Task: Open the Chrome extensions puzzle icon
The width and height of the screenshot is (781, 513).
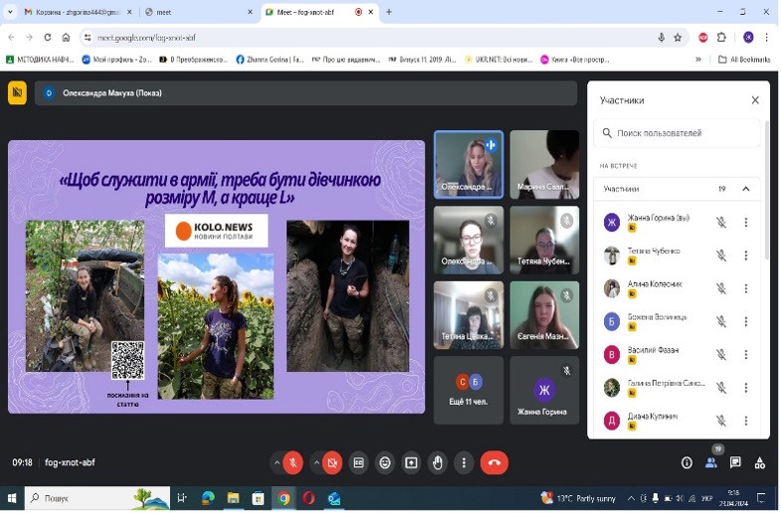Action: pyautogui.click(x=721, y=38)
